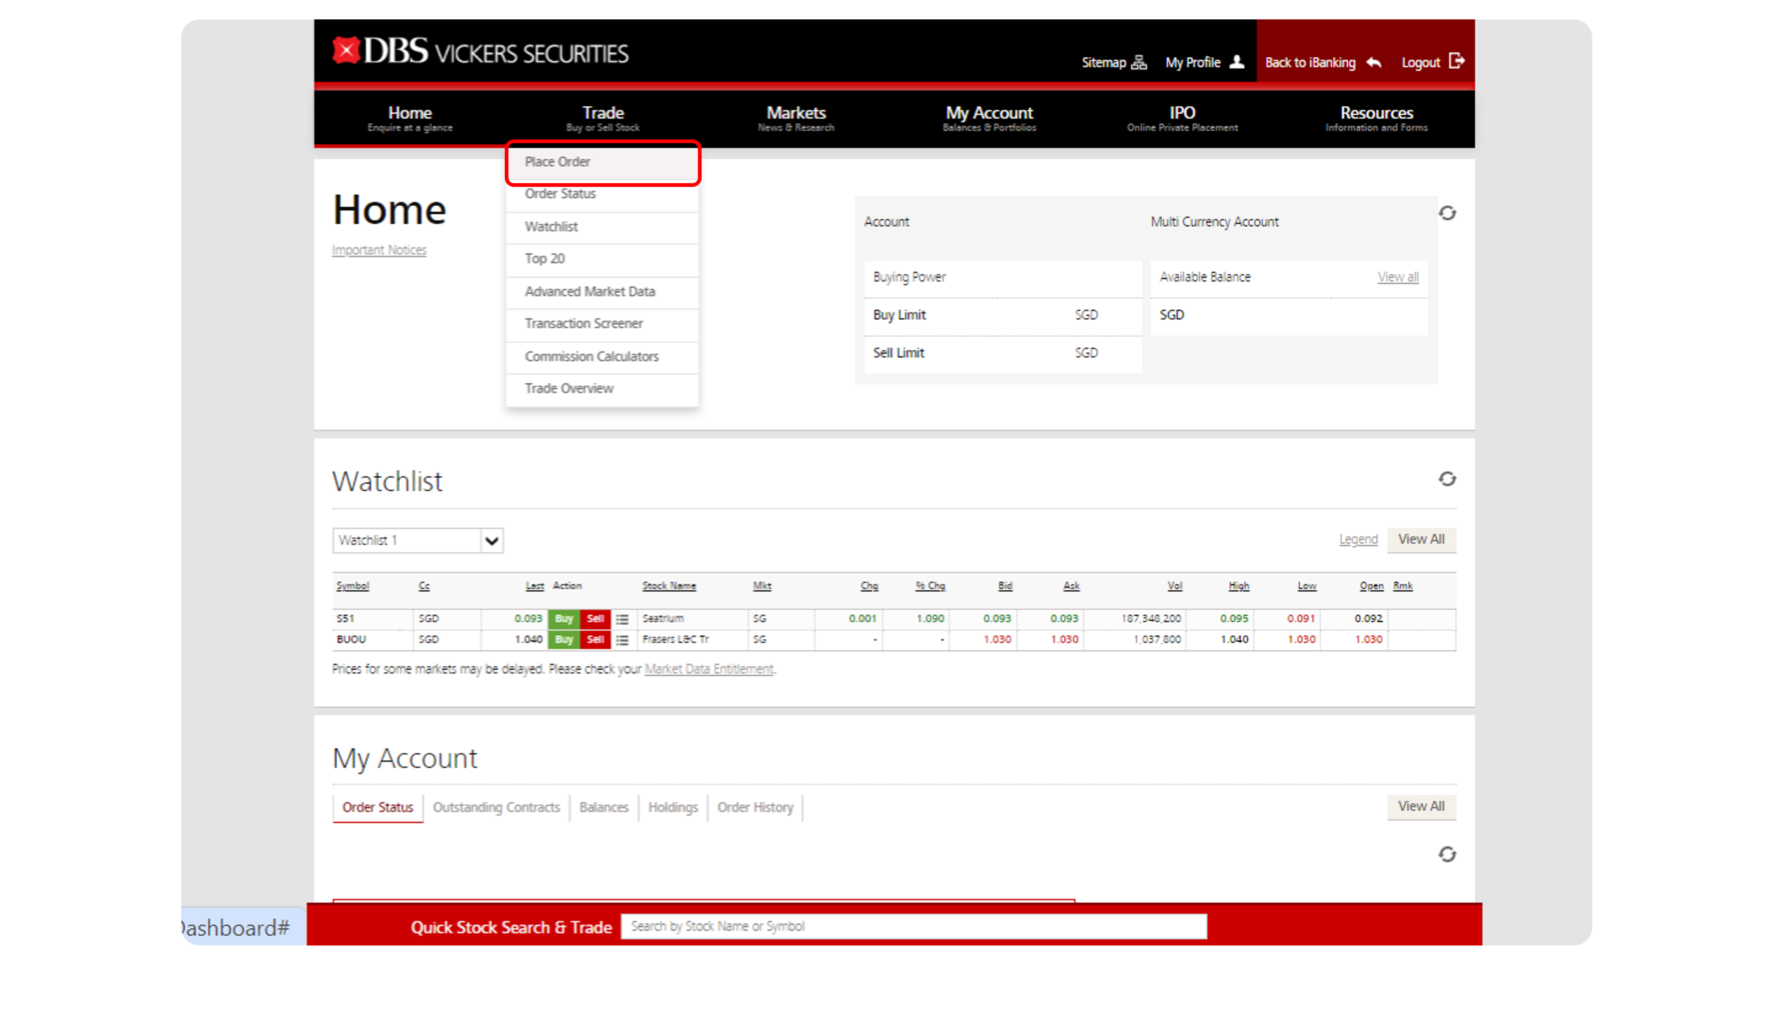Sort watchlist by Open column
1773x1021 pixels.
click(x=1371, y=586)
